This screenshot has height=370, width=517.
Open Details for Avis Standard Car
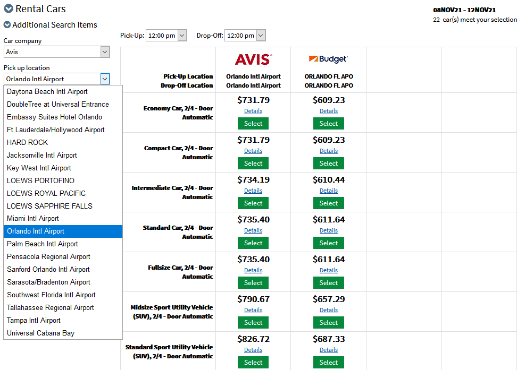coord(253,231)
